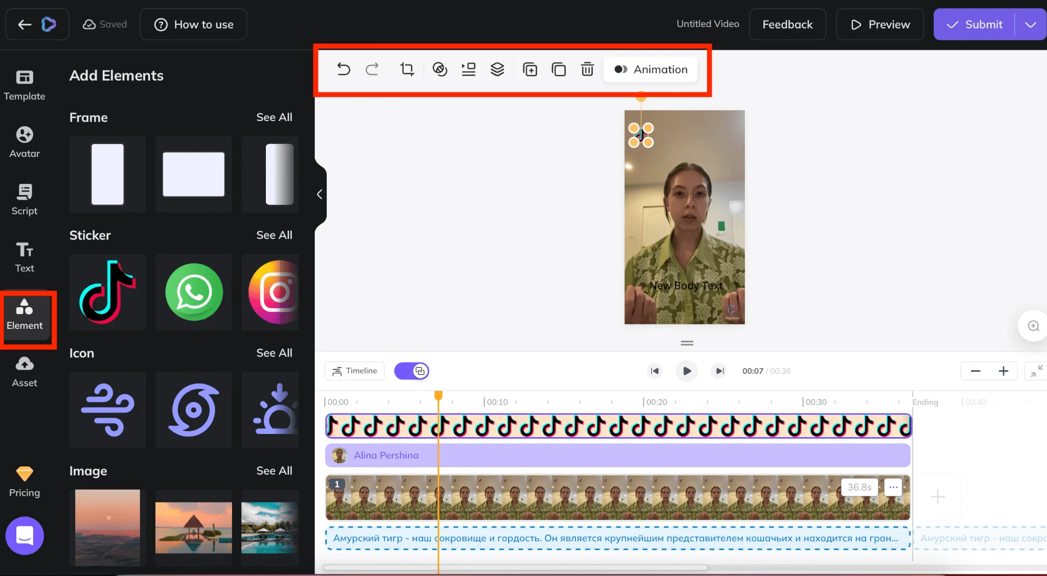
Task: Zoom in timeline with plus button
Action: coord(1003,371)
